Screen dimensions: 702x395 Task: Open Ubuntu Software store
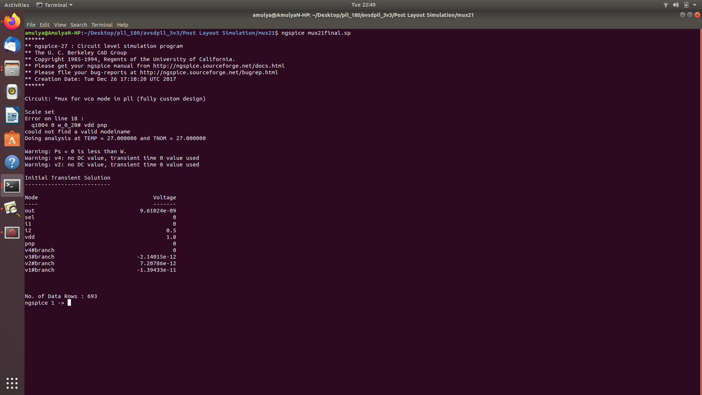coord(12,139)
